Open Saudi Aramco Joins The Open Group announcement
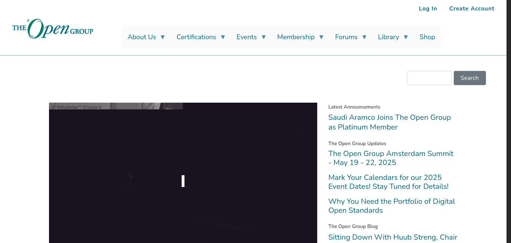 pyautogui.click(x=390, y=122)
